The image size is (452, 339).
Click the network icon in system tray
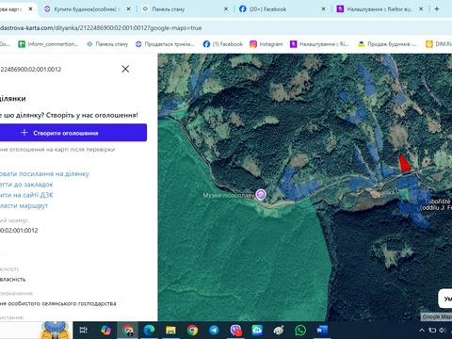pyautogui.click(x=432, y=330)
